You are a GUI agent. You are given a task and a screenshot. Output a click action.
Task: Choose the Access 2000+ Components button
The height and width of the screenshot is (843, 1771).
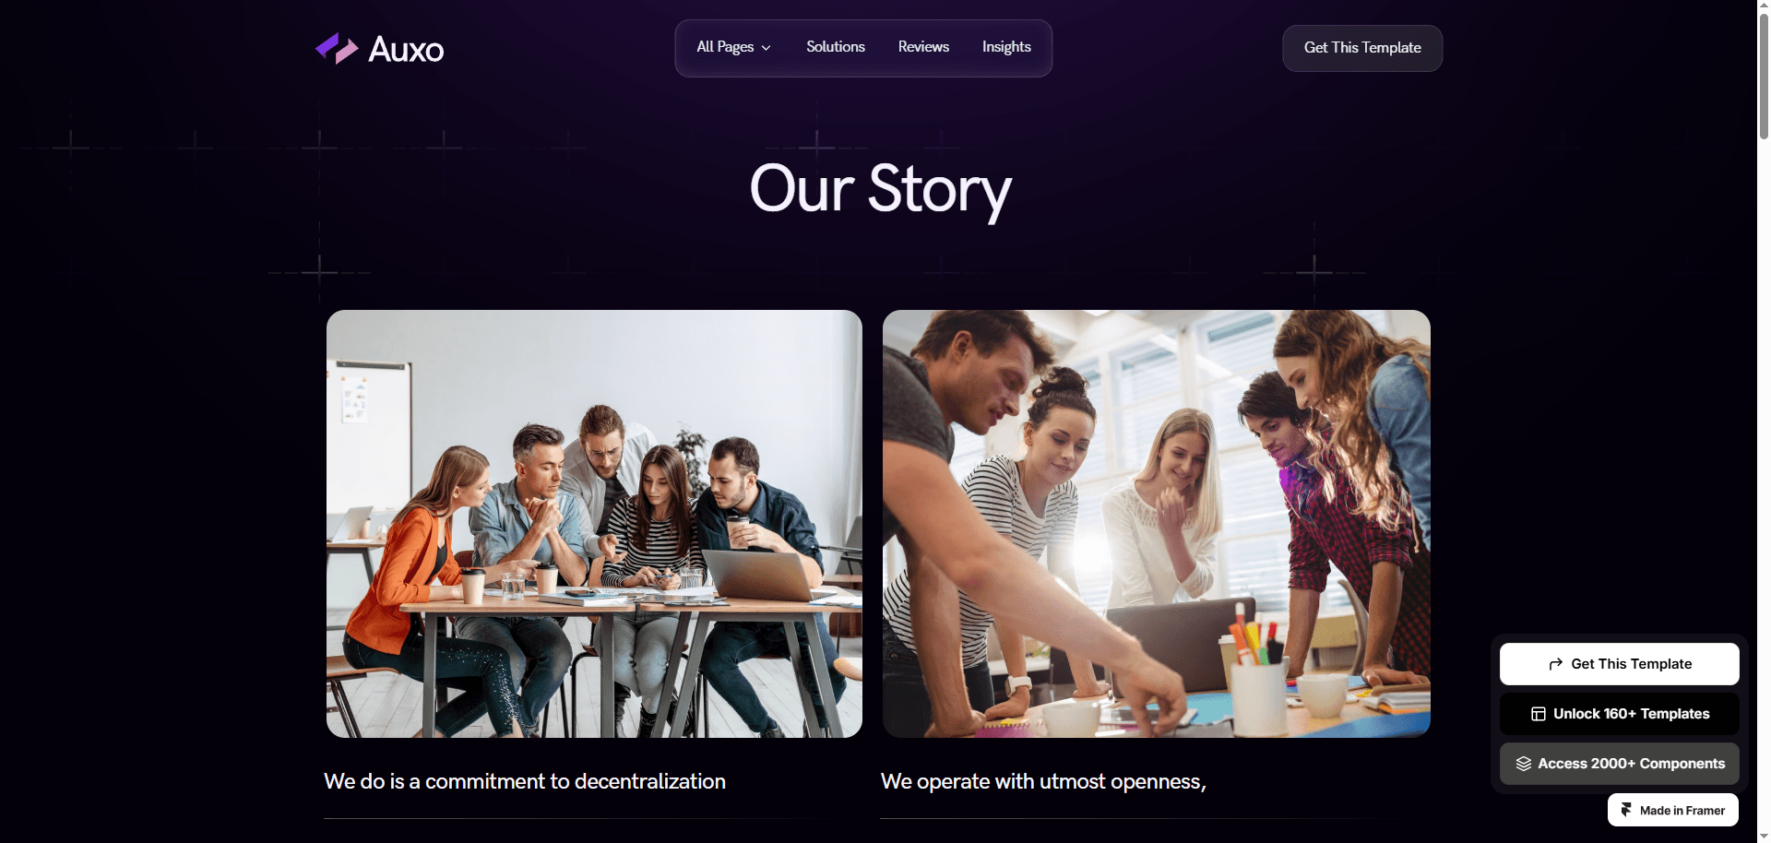pyautogui.click(x=1620, y=764)
